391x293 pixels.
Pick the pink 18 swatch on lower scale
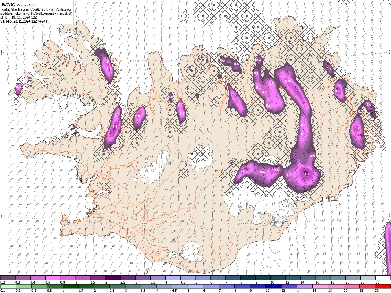pos(336,286)
